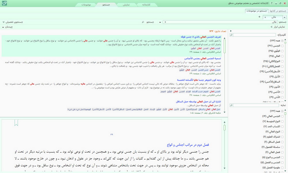Collapse the side panel with the small triangle arrow

coord(231,31)
